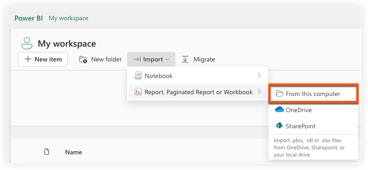Click the New item button

pyautogui.click(x=43, y=59)
